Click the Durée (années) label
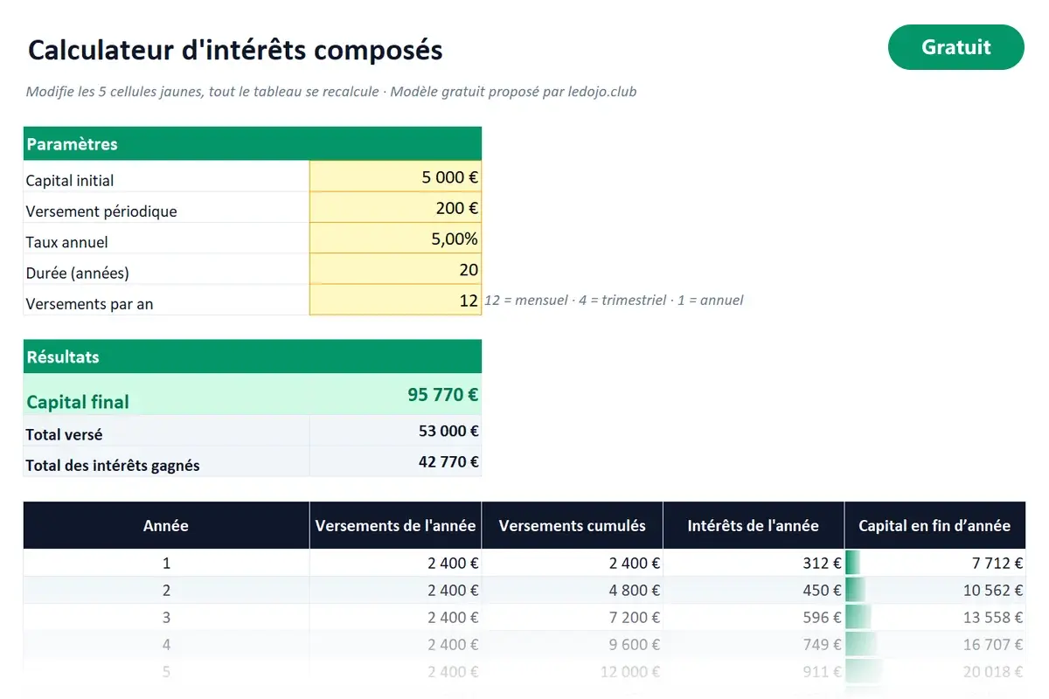This screenshot has height=699, width=1049. tap(78, 273)
